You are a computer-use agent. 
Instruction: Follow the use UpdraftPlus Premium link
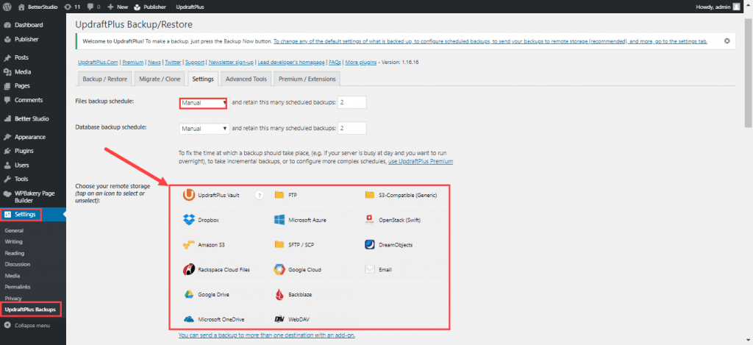420,161
